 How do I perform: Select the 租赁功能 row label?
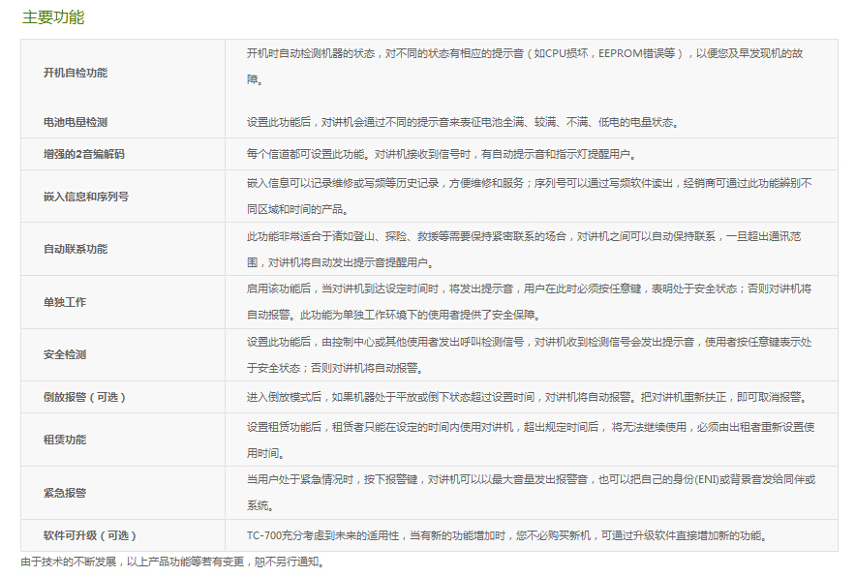[x=65, y=440]
